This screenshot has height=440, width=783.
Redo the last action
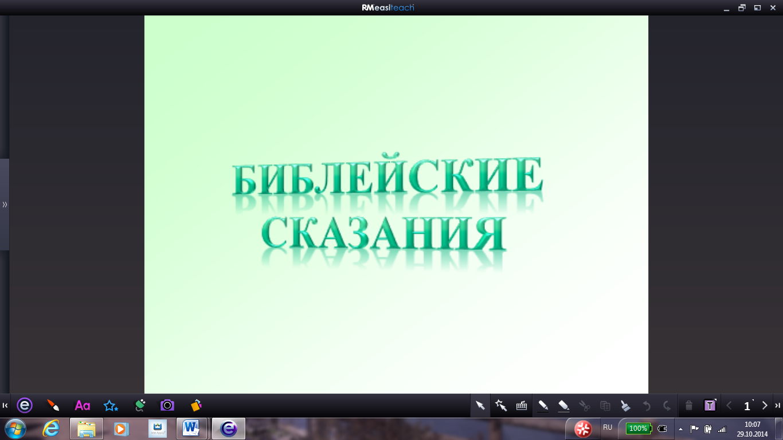[667, 406]
